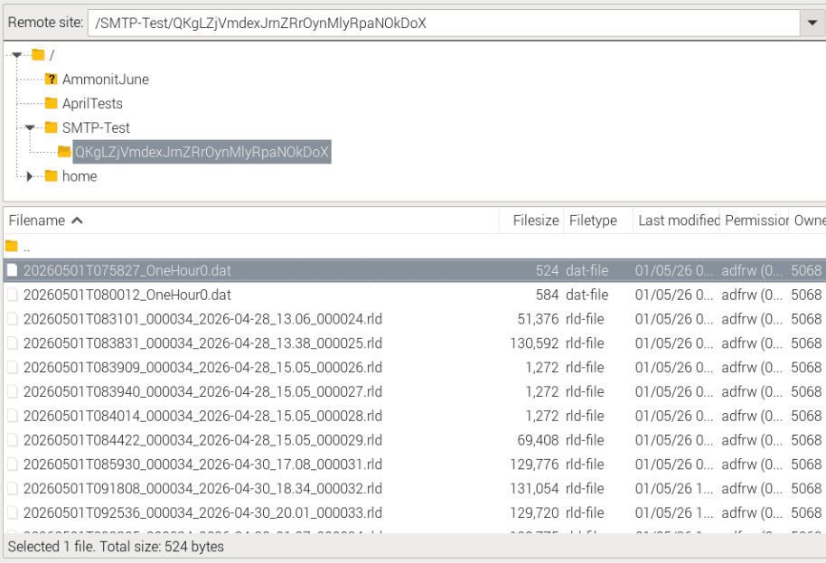Image resolution: width=826 pixels, height=563 pixels.
Task: Sort by the Last modified column header
Action: point(676,221)
